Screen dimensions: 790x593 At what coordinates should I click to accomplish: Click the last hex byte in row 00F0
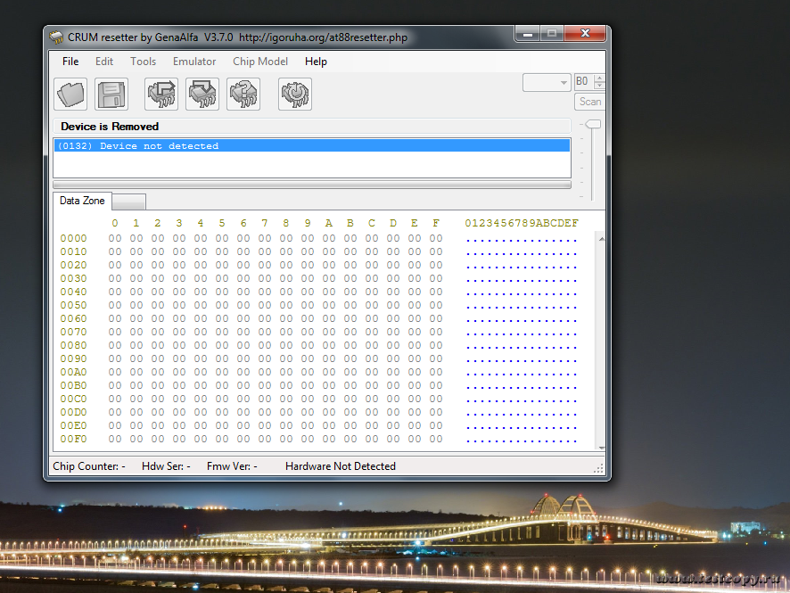tap(436, 439)
